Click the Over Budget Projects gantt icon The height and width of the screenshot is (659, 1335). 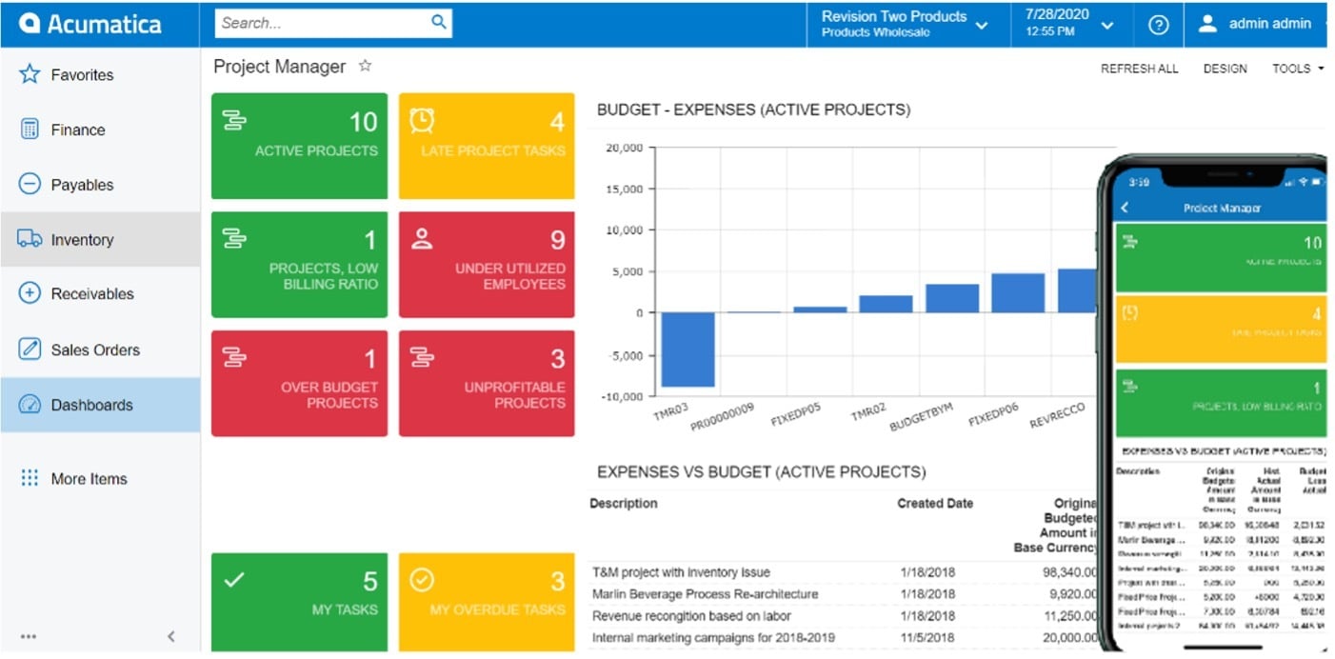coord(233,357)
